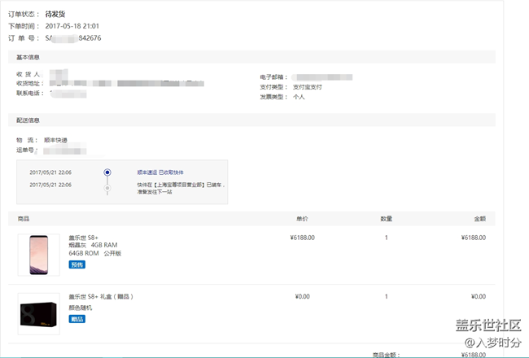Image resolution: width=529 pixels, height=358 pixels.
Task: Click the blue 赠品 badge
Action: pyautogui.click(x=77, y=319)
